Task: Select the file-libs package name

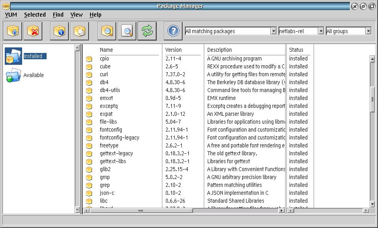Action: 108,122
